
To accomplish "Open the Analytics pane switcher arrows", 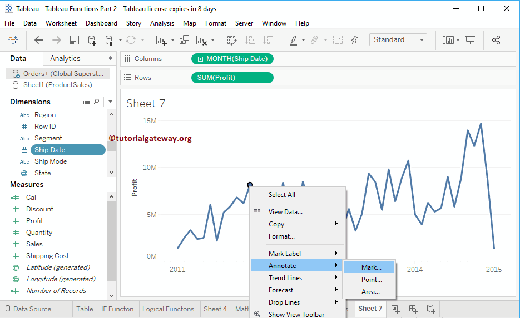I will [x=111, y=58].
